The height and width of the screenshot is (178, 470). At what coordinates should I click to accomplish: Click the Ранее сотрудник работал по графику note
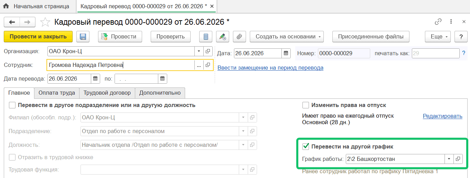pos(370,171)
